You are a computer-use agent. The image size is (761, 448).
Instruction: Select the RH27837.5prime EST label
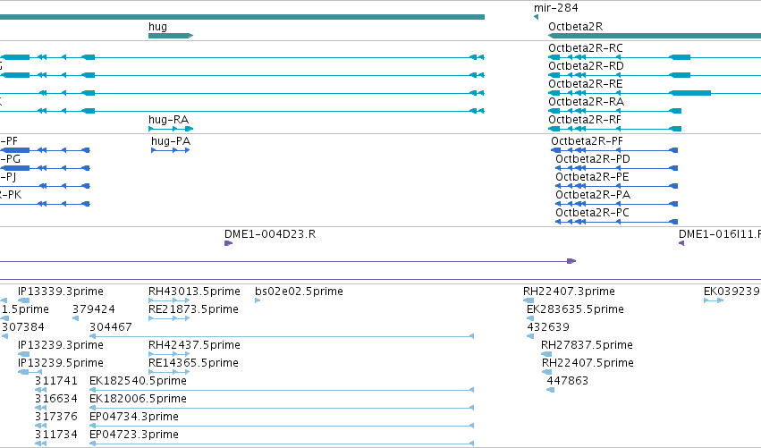click(x=587, y=345)
